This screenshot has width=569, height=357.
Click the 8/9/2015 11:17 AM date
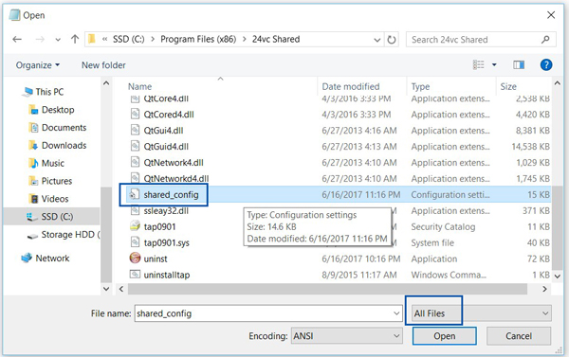[359, 275]
